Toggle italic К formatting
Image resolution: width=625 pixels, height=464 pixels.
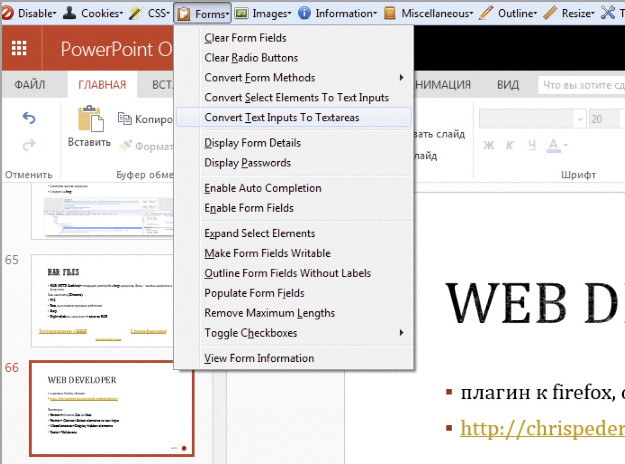coord(510,145)
